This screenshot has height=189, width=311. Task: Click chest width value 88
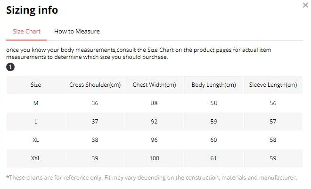(x=154, y=103)
